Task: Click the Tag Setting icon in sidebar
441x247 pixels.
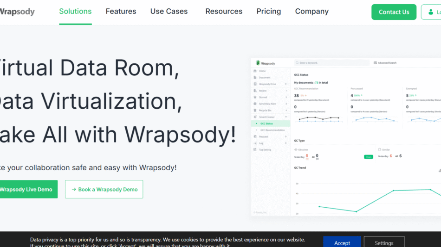Action: (255, 150)
